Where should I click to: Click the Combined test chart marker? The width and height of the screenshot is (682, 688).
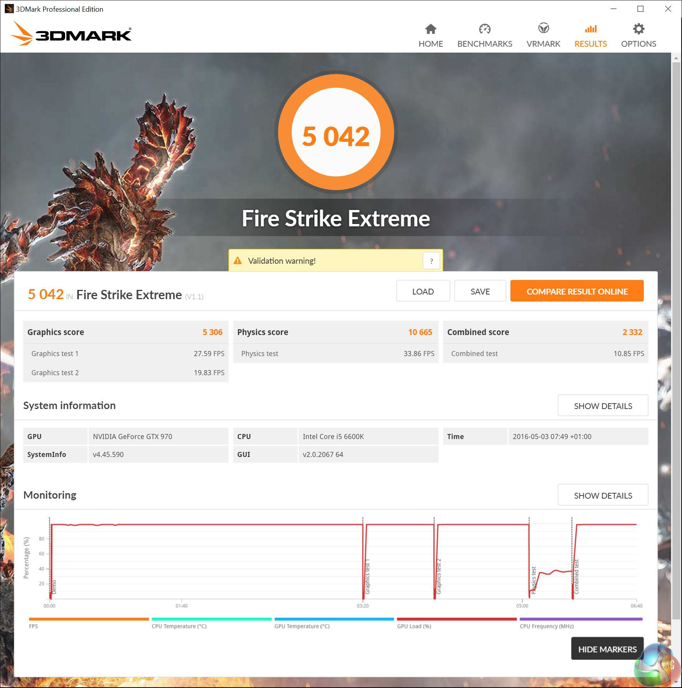click(x=577, y=577)
